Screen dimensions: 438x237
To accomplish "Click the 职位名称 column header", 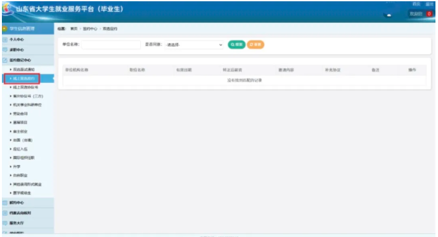I will click(137, 70).
